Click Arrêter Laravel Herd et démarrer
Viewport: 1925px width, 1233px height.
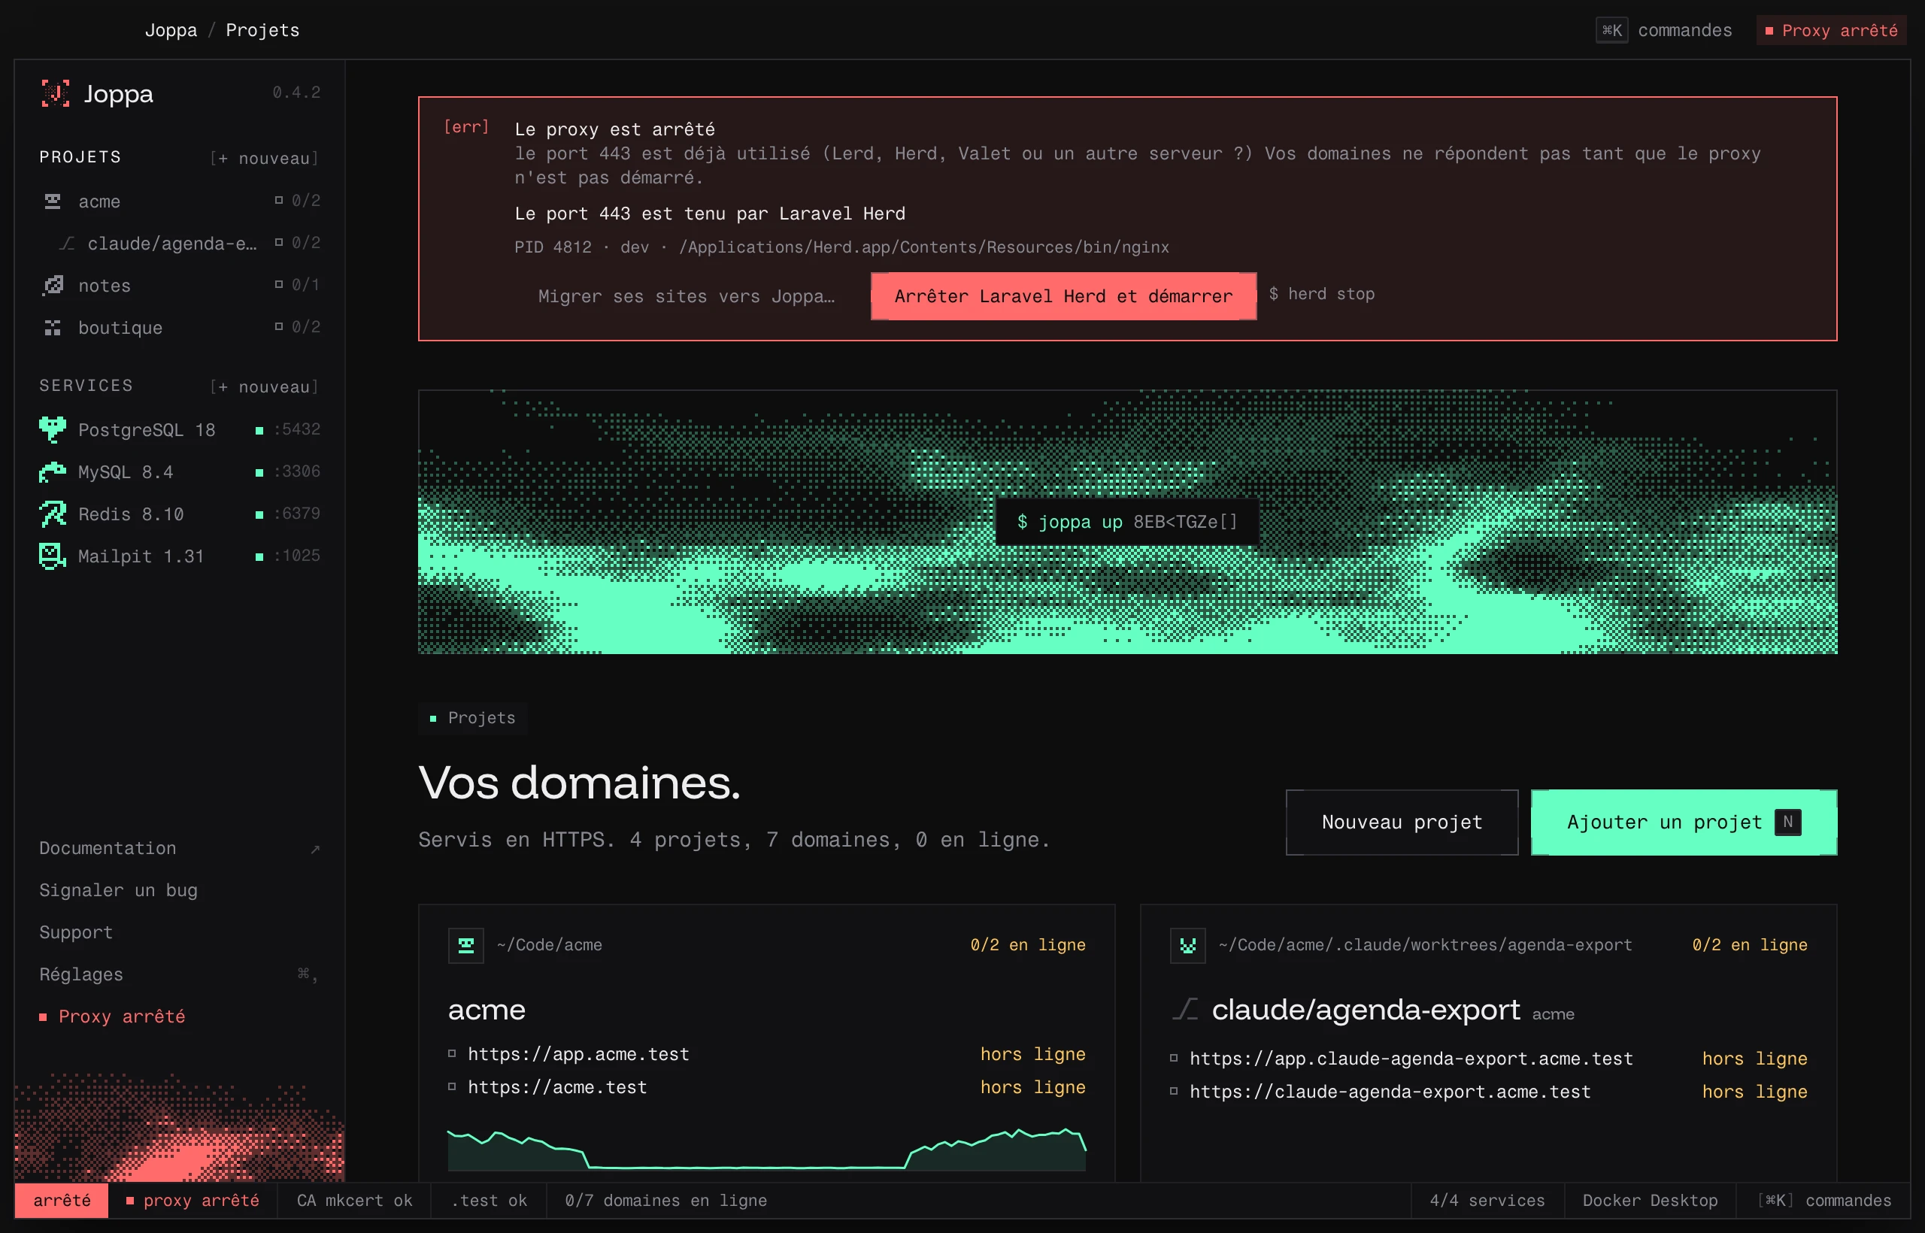tap(1063, 296)
